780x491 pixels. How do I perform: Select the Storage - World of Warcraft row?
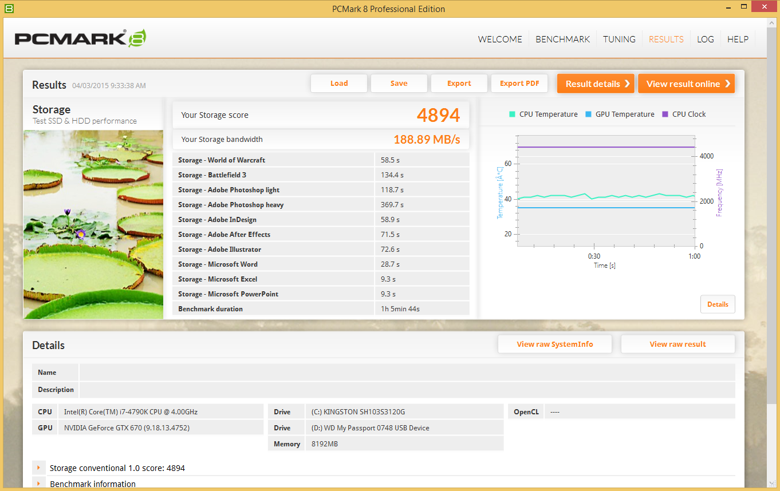tap(321, 160)
